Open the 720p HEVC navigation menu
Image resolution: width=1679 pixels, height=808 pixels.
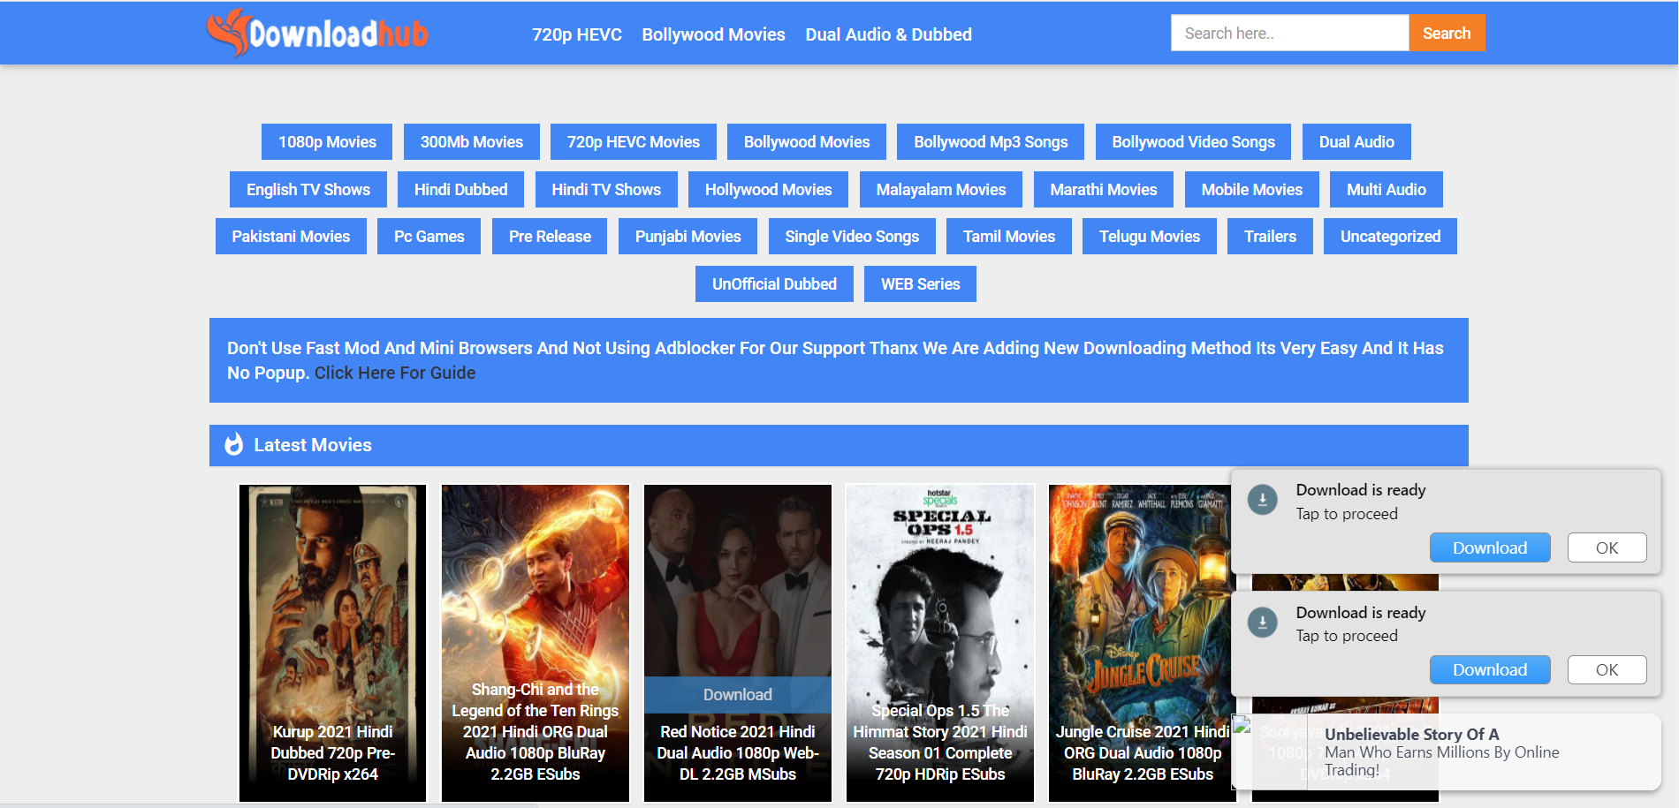pyautogui.click(x=576, y=34)
